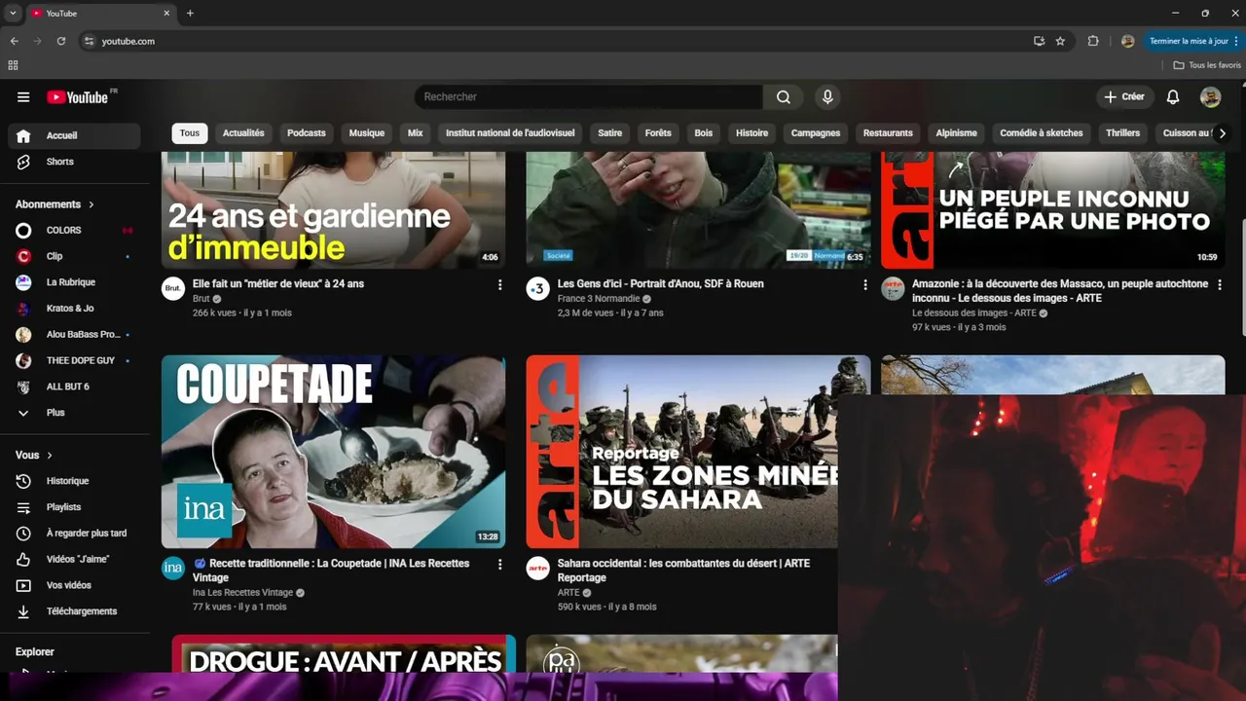Open options for La Coupetade video

[x=500, y=565]
